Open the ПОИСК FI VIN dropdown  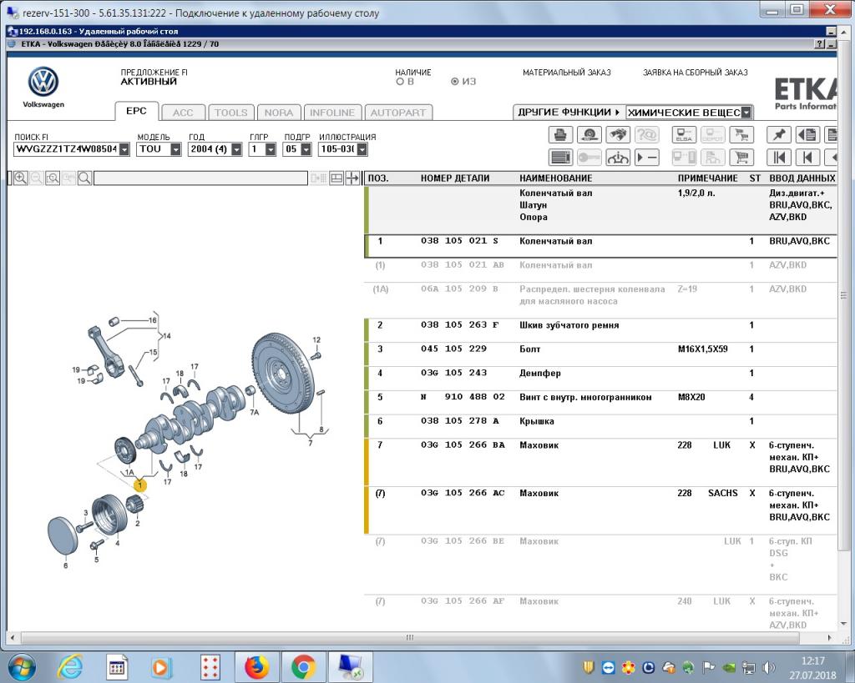pyautogui.click(x=124, y=149)
